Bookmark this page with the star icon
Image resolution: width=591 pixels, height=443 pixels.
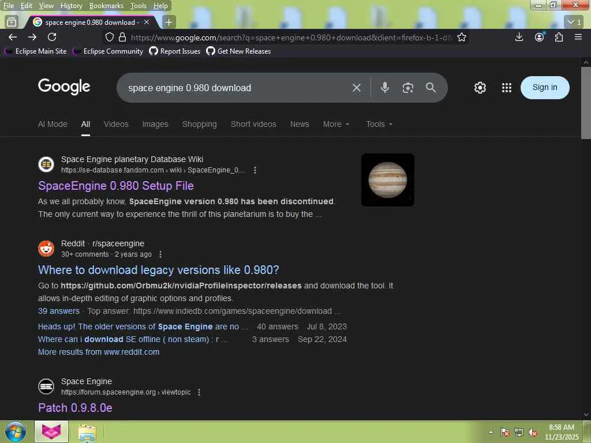click(x=462, y=37)
